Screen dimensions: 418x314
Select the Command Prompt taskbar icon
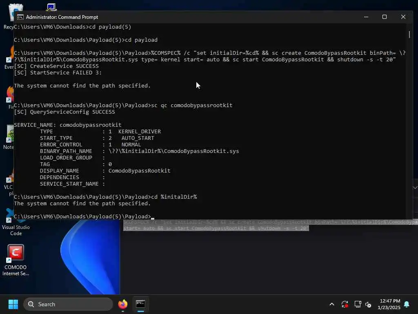point(140,304)
